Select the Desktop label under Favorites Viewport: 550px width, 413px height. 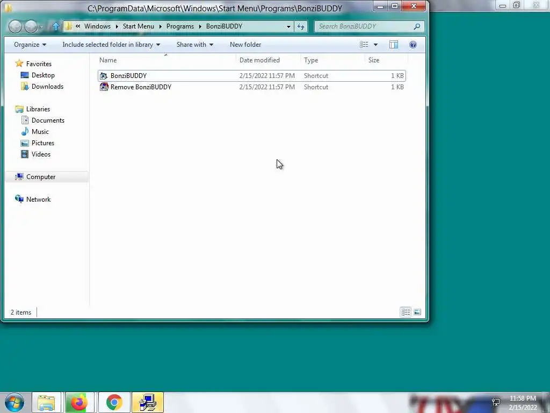click(x=43, y=75)
